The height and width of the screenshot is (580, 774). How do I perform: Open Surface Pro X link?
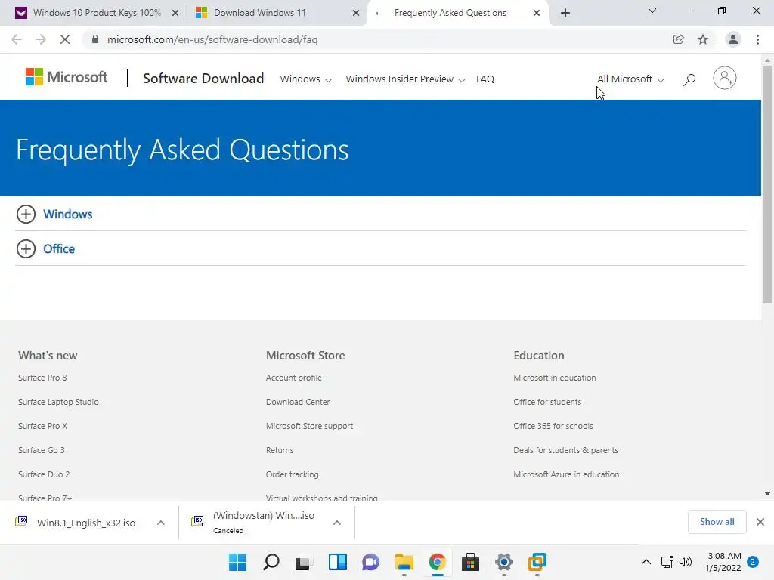tap(42, 426)
